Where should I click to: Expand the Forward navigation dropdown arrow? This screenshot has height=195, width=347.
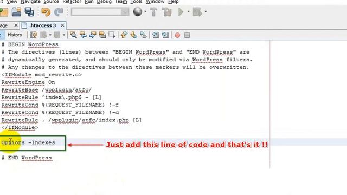[64, 35]
